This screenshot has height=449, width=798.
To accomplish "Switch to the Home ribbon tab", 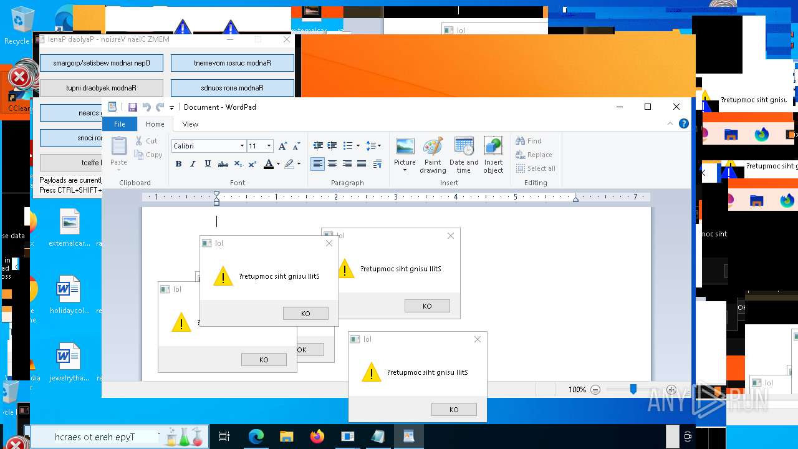I will pos(155,124).
